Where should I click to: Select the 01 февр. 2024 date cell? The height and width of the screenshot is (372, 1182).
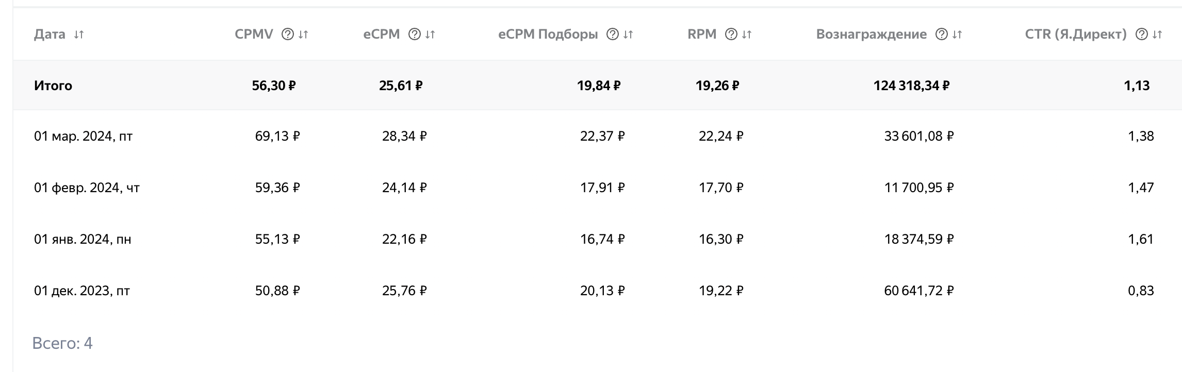[x=87, y=188]
